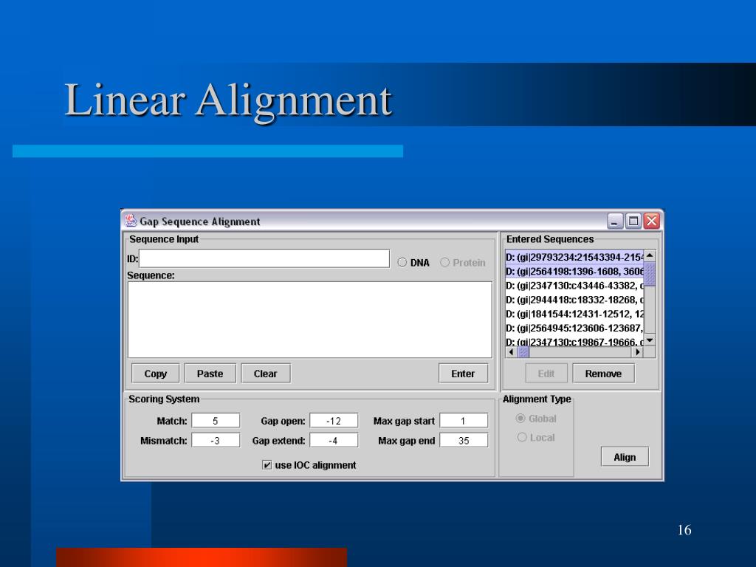
Task: Choose Local alignment type
Action: tap(522, 437)
